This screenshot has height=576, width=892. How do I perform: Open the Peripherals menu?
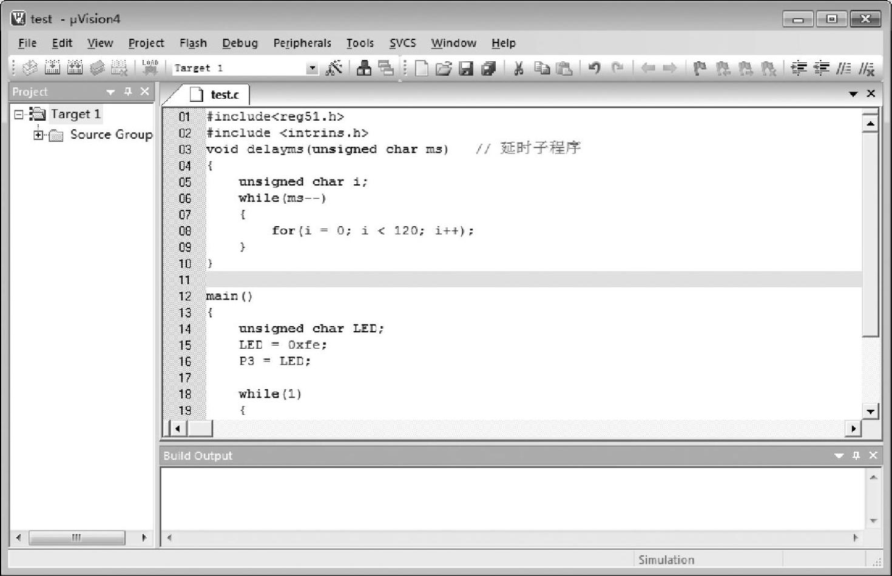(302, 43)
